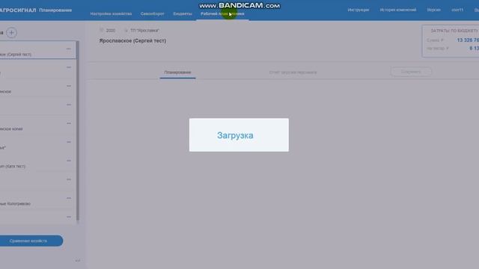Open the dash menu on the Сергей тест row
The width and height of the screenshot is (479, 269).
coord(68,49)
